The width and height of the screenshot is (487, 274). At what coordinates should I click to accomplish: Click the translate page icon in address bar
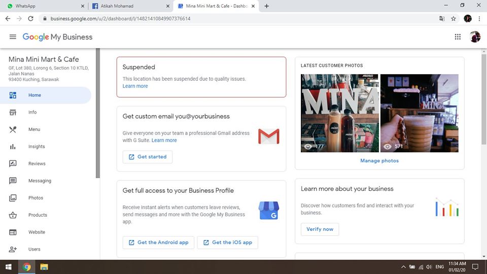click(x=442, y=19)
